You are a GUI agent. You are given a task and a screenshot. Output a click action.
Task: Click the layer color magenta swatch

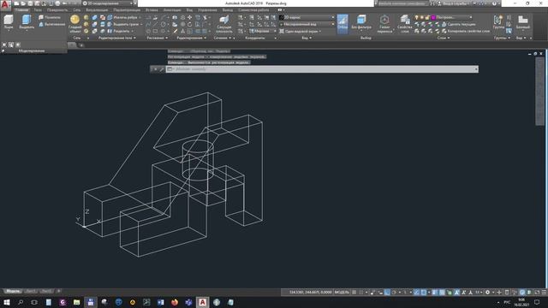coord(433,17)
